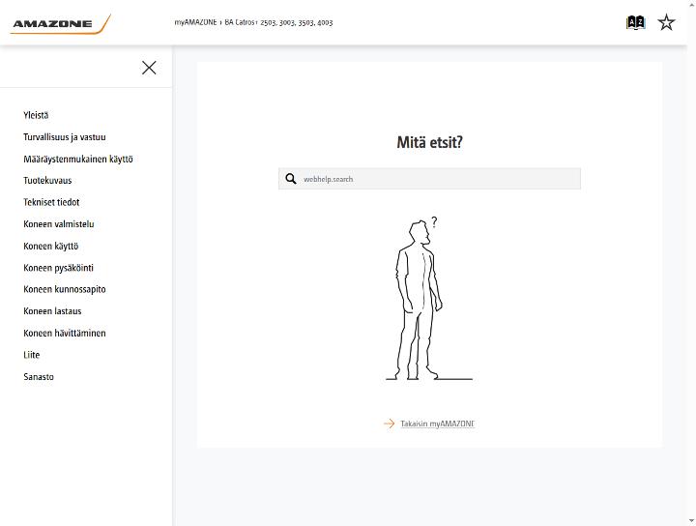This screenshot has width=696, height=526.
Task: Click the magnifying glass search icon
Action: click(x=291, y=179)
